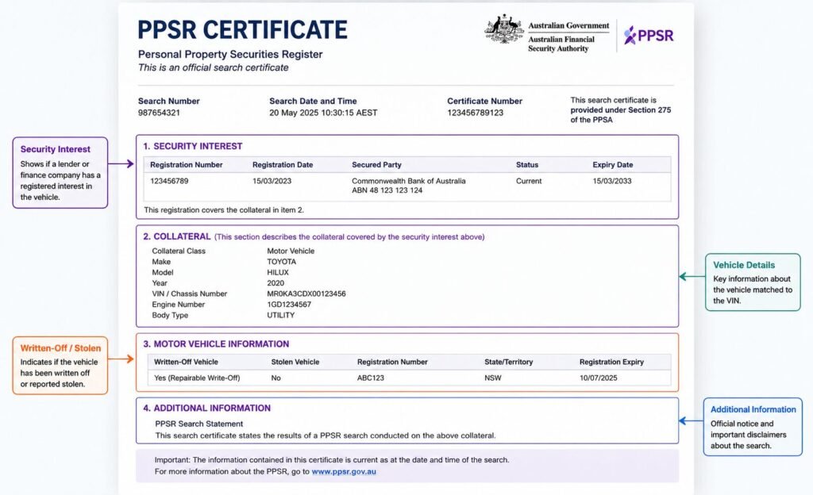Screen dimensions: 813x495
Task: Click Yes (Repairable Write-Off) value
Action: pos(197,378)
